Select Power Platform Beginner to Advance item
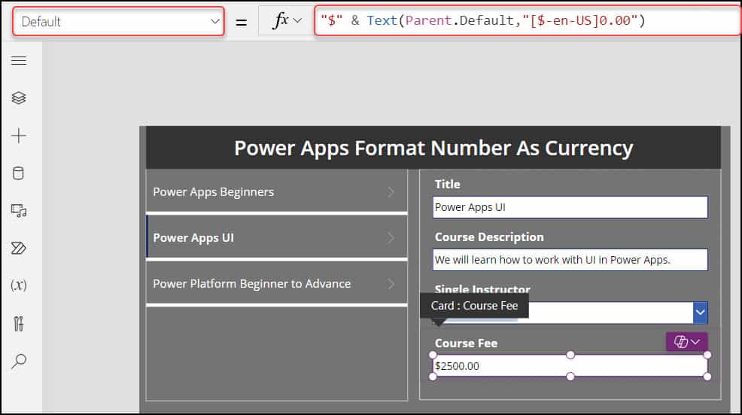The image size is (742, 415). pyautogui.click(x=277, y=283)
